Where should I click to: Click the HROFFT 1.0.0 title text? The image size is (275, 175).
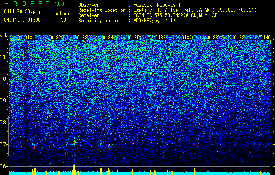pos(35,3)
